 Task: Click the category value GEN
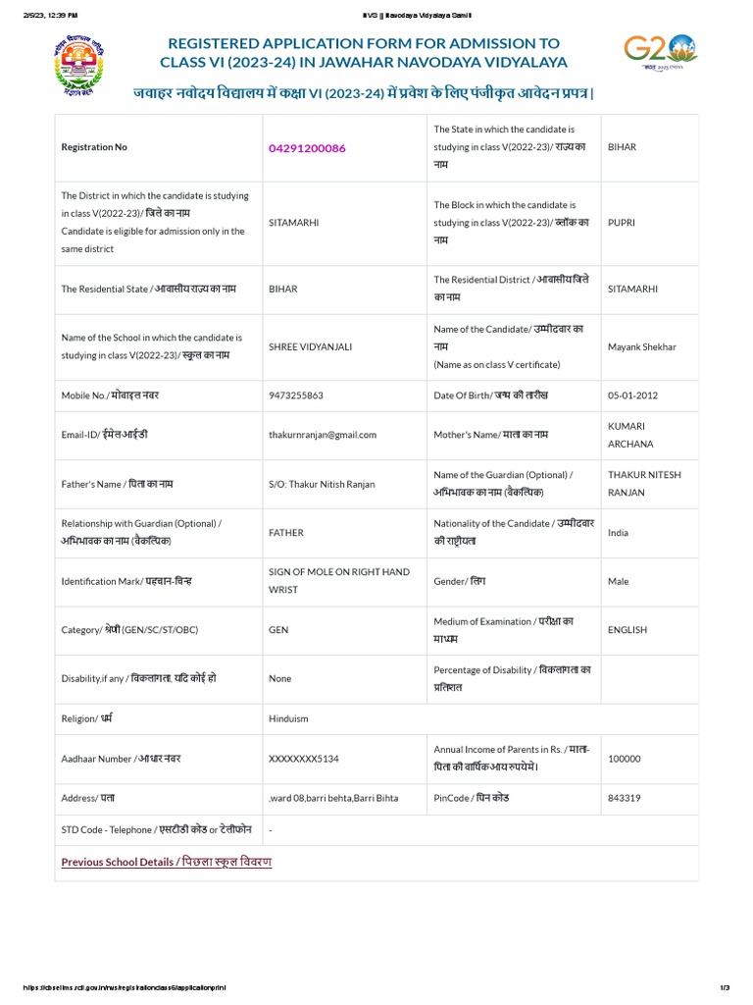278,630
